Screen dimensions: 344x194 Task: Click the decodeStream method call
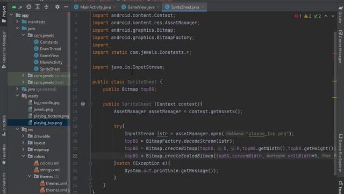(x=199, y=141)
